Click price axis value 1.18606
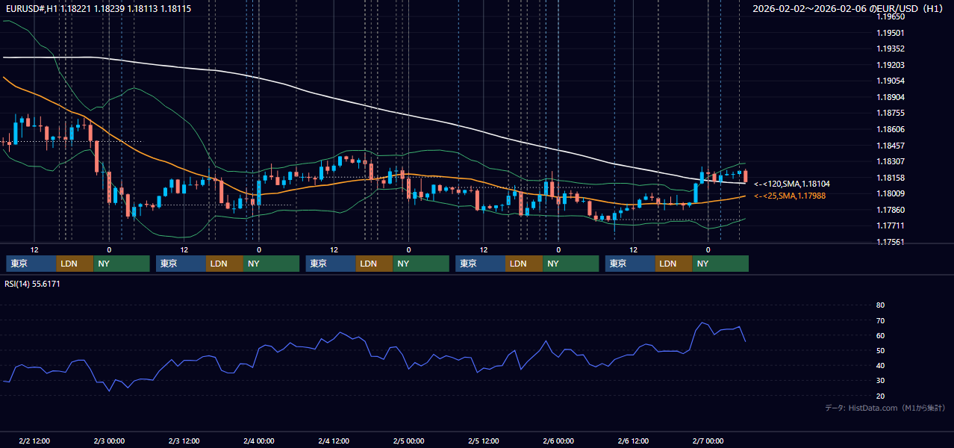954x448 pixels. 890,129
